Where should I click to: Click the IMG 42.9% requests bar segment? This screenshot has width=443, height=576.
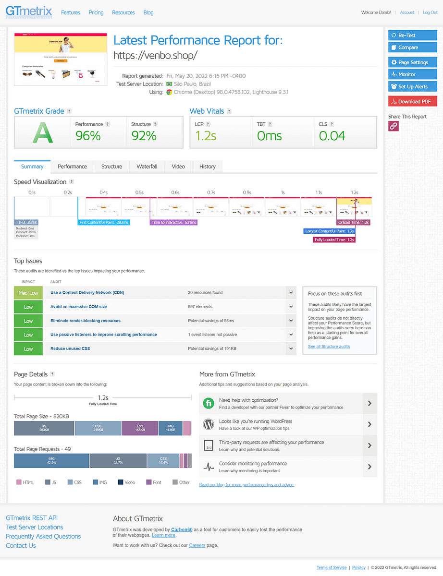(x=51, y=461)
